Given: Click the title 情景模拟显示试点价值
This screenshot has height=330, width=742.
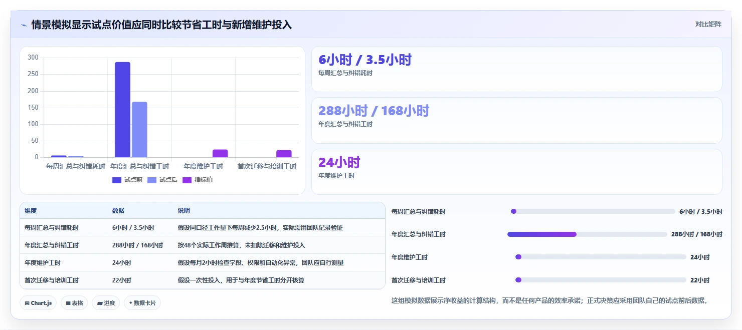Looking at the screenshot, I should (x=161, y=25).
